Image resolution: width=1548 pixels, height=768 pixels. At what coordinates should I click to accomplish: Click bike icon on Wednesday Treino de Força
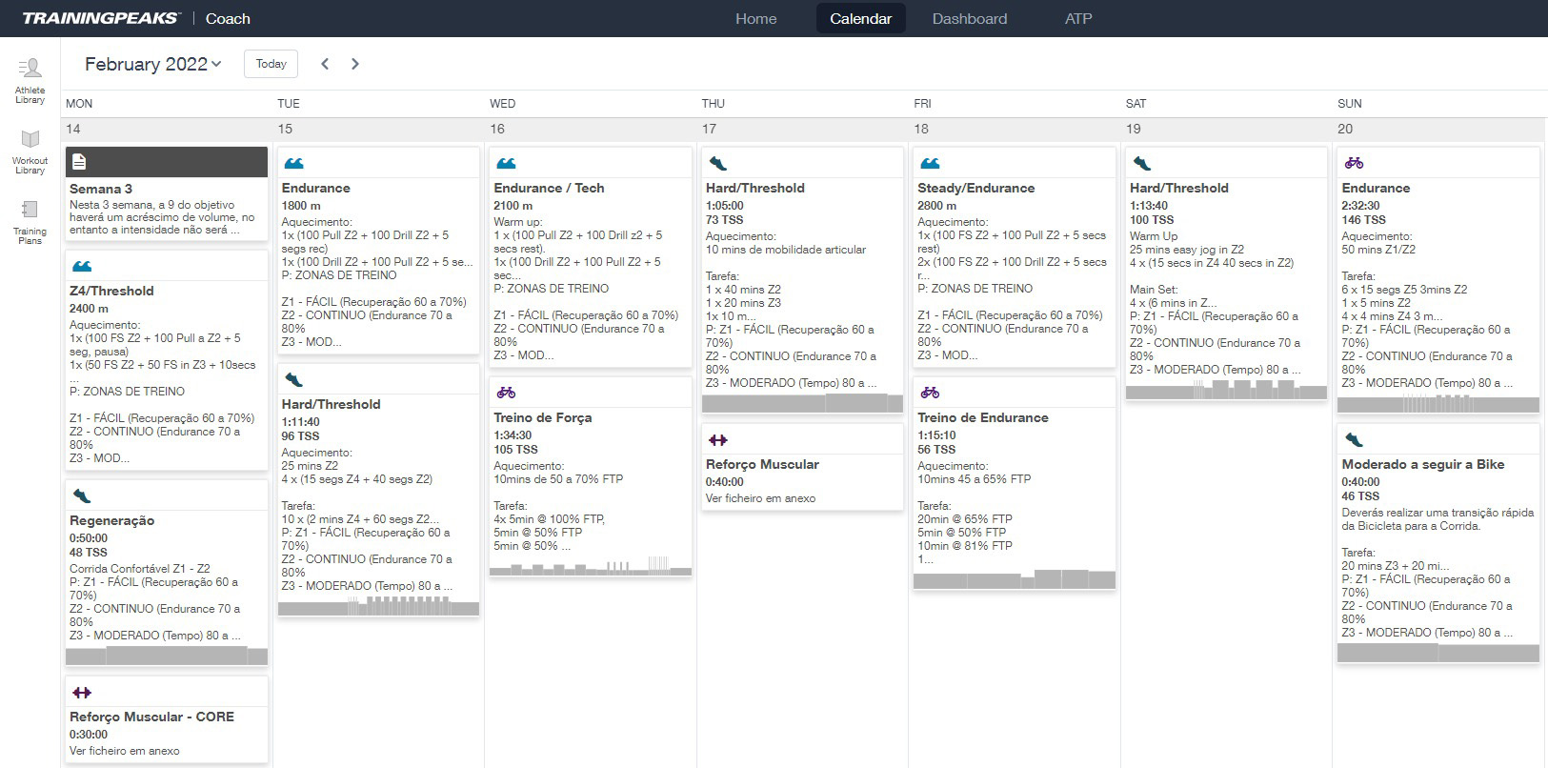point(506,393)
